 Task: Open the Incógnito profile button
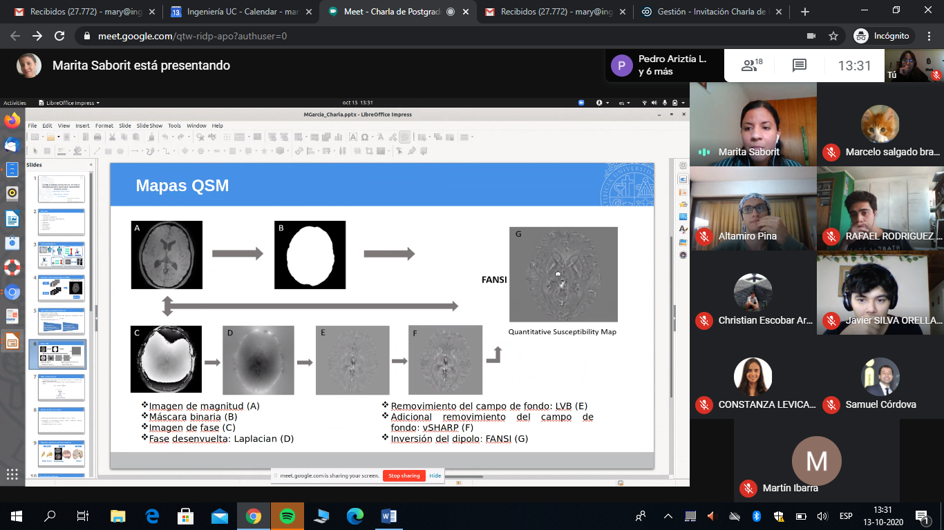point(883,36)
